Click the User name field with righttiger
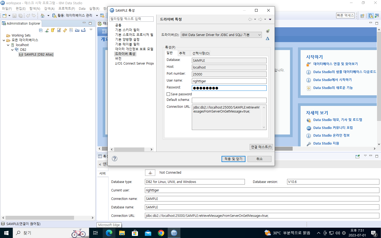 (x=229, y=81)
